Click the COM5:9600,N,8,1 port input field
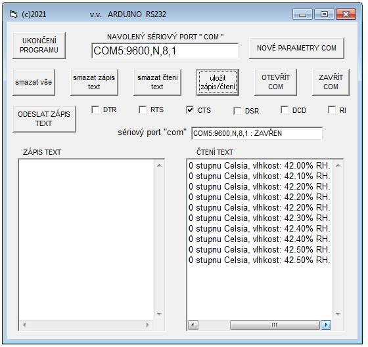This screenshot has height=347, width=368. [165, 51]
